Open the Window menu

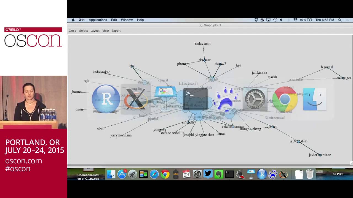[127, 20]
